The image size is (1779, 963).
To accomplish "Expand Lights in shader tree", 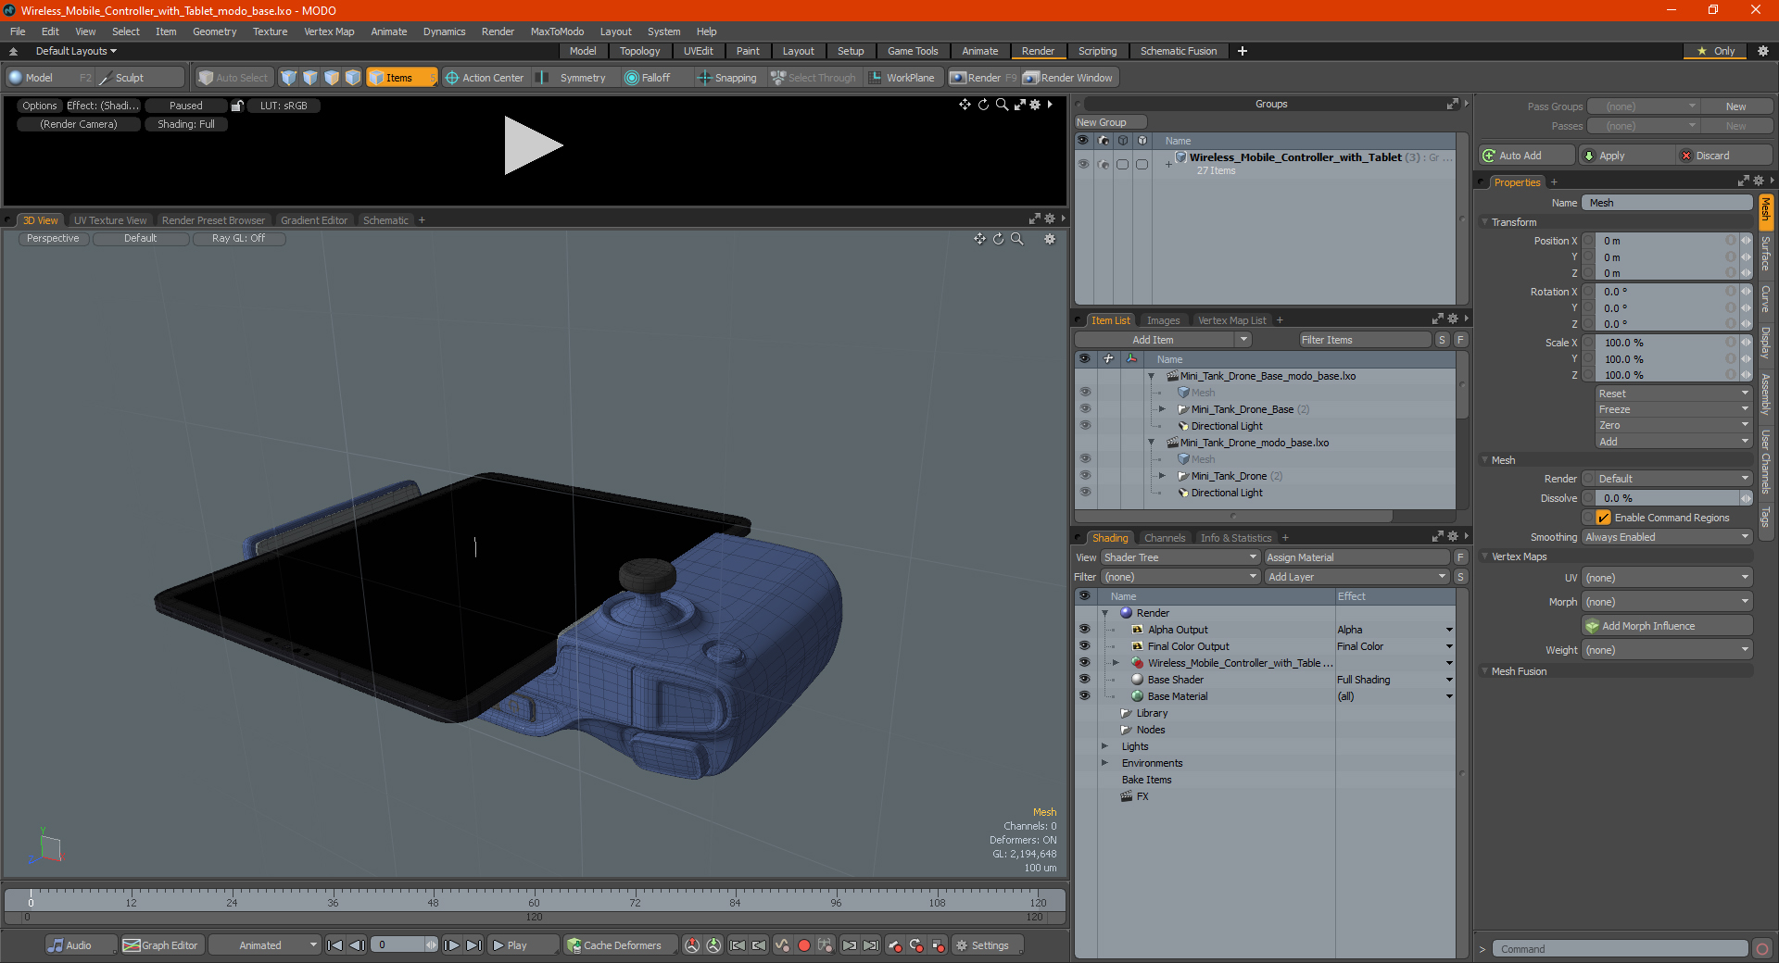I will point(1104,746).
